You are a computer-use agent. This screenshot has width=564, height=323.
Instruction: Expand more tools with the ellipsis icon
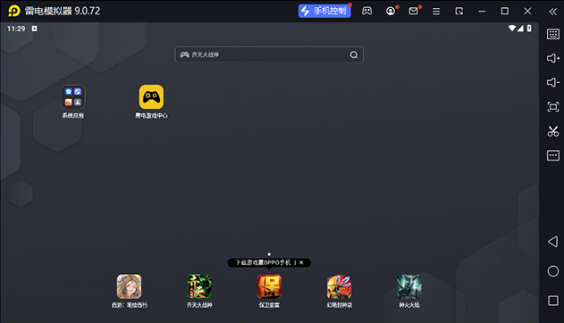pyautogui.click(x=553, y=155)
